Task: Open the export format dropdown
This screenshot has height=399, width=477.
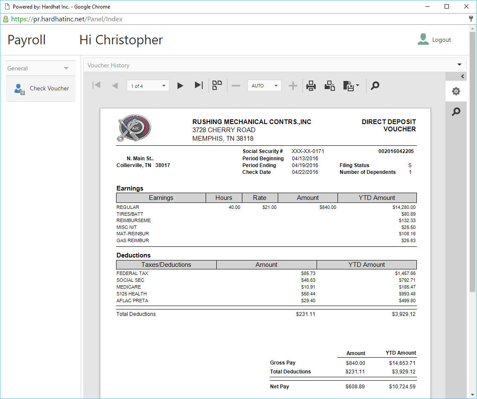Action: (x=351, y=86)
